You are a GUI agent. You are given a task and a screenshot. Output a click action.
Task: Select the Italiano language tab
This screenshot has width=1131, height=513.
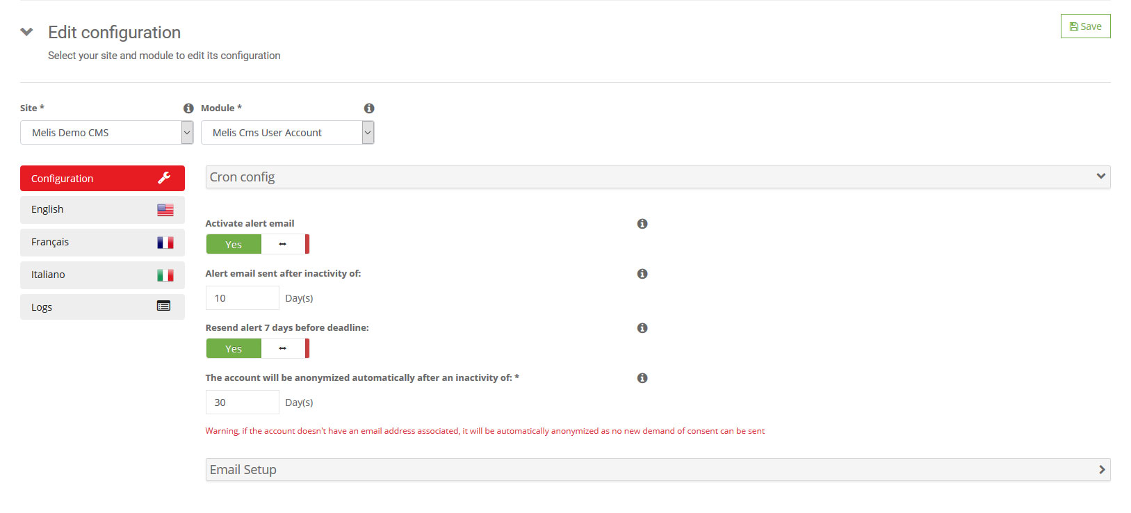(x=102, y=275)
